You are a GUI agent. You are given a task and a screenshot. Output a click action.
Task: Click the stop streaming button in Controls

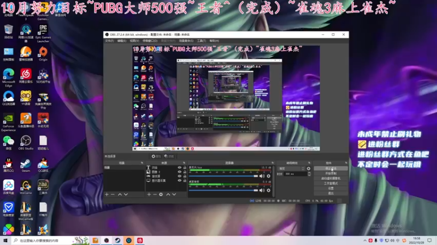pyautogui.click(x=331, y=168)
